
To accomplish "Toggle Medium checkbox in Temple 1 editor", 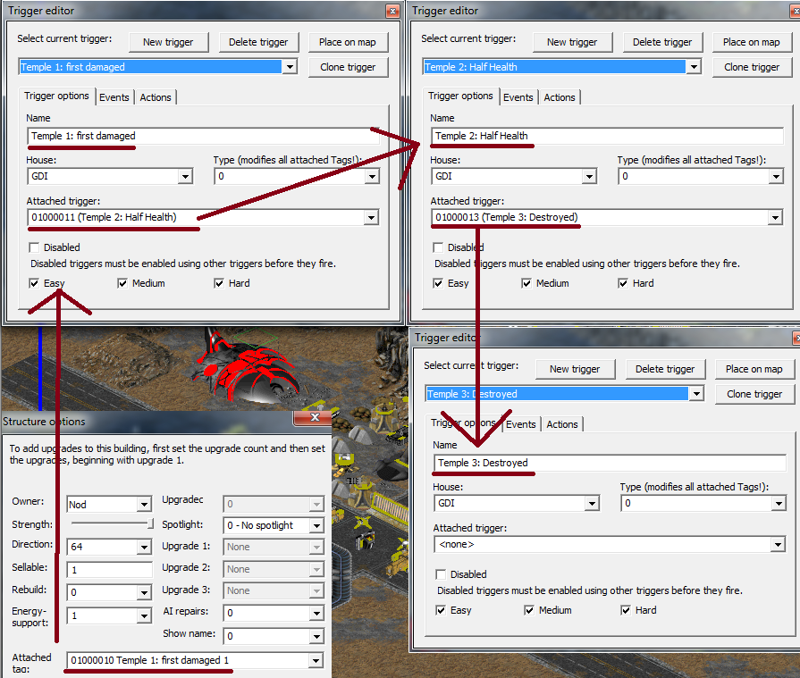I will (x=122, y=283).
